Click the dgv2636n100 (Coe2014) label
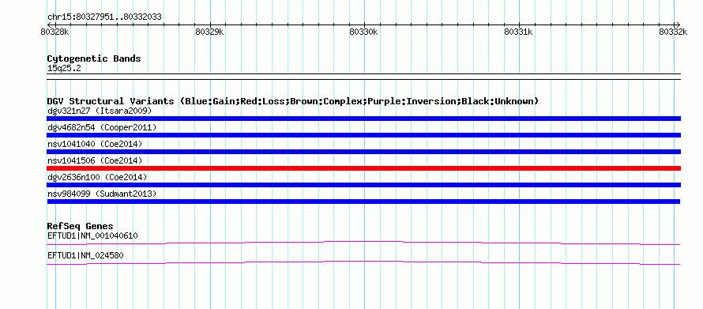 (97, 177)
